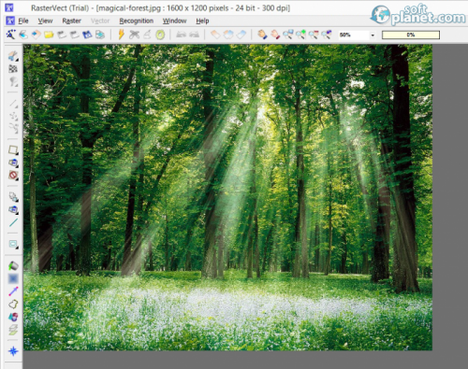Open the yellow gear options icon
This screenshot has height=369, width=468.
coord(160,35)
